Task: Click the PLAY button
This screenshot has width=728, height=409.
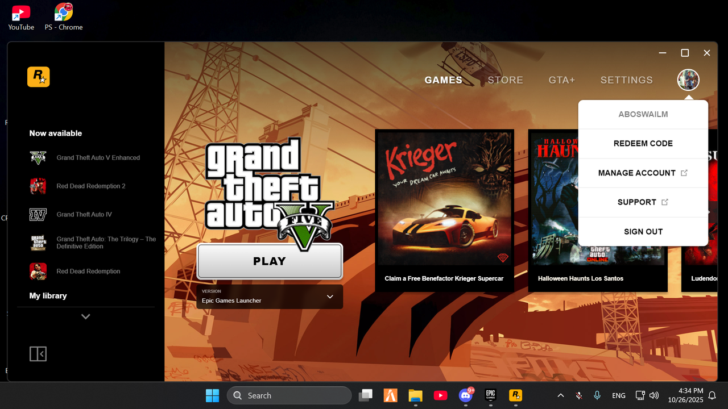Action: coord(270,261)
